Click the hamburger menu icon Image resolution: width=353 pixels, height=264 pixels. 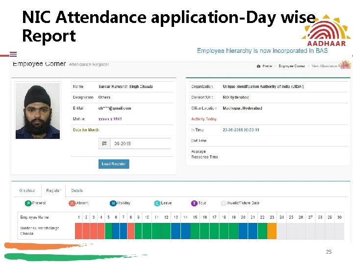[13, 54]
